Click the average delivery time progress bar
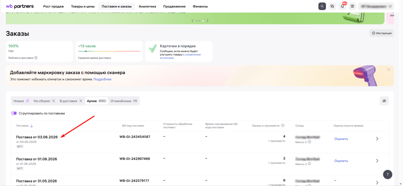The image size is (403, 186). pos(109,51)
